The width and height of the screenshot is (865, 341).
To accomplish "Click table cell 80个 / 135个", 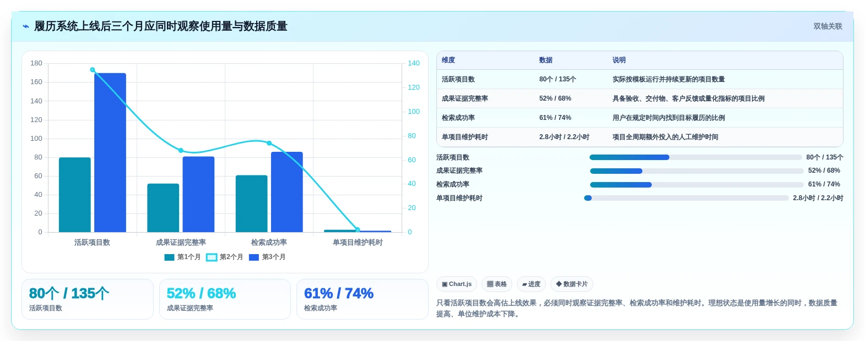I will (x=558, y=79).
